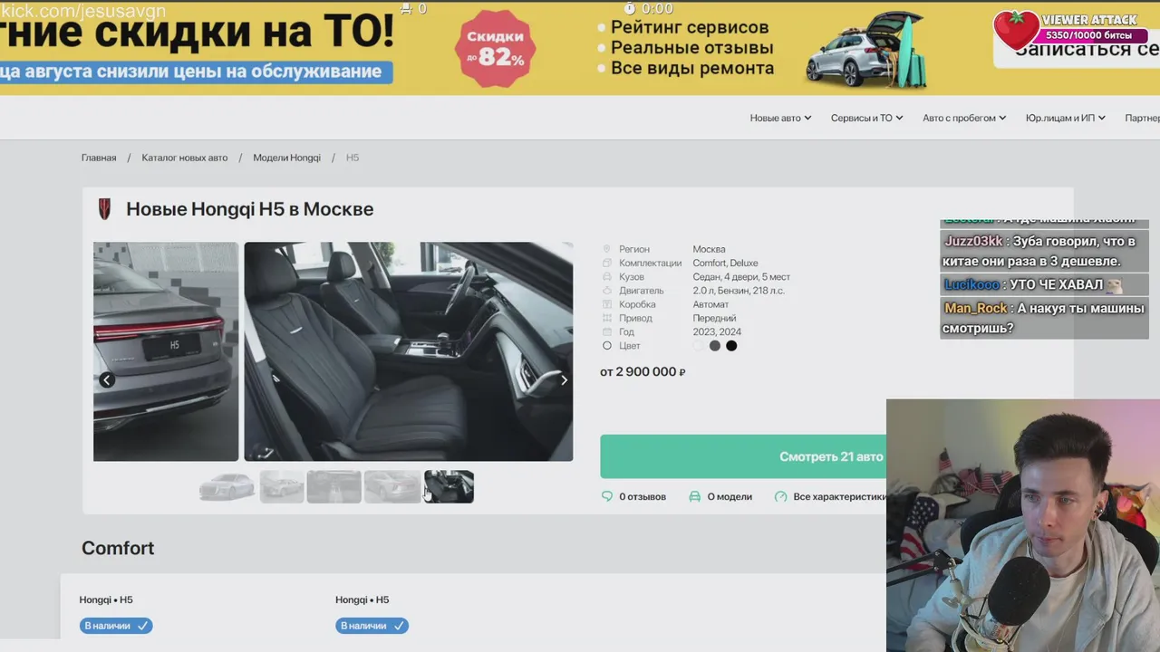The height and width of the screenshot is (652, 1160).
Task: Open Hongqi brand logo beside page title
Action: tap(105, 209)
